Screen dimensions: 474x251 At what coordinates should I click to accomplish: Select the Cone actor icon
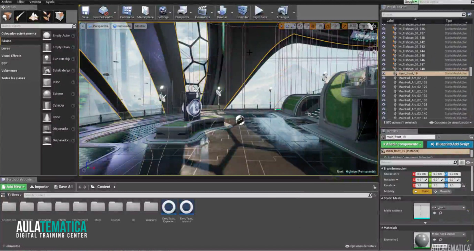point(47,117)
